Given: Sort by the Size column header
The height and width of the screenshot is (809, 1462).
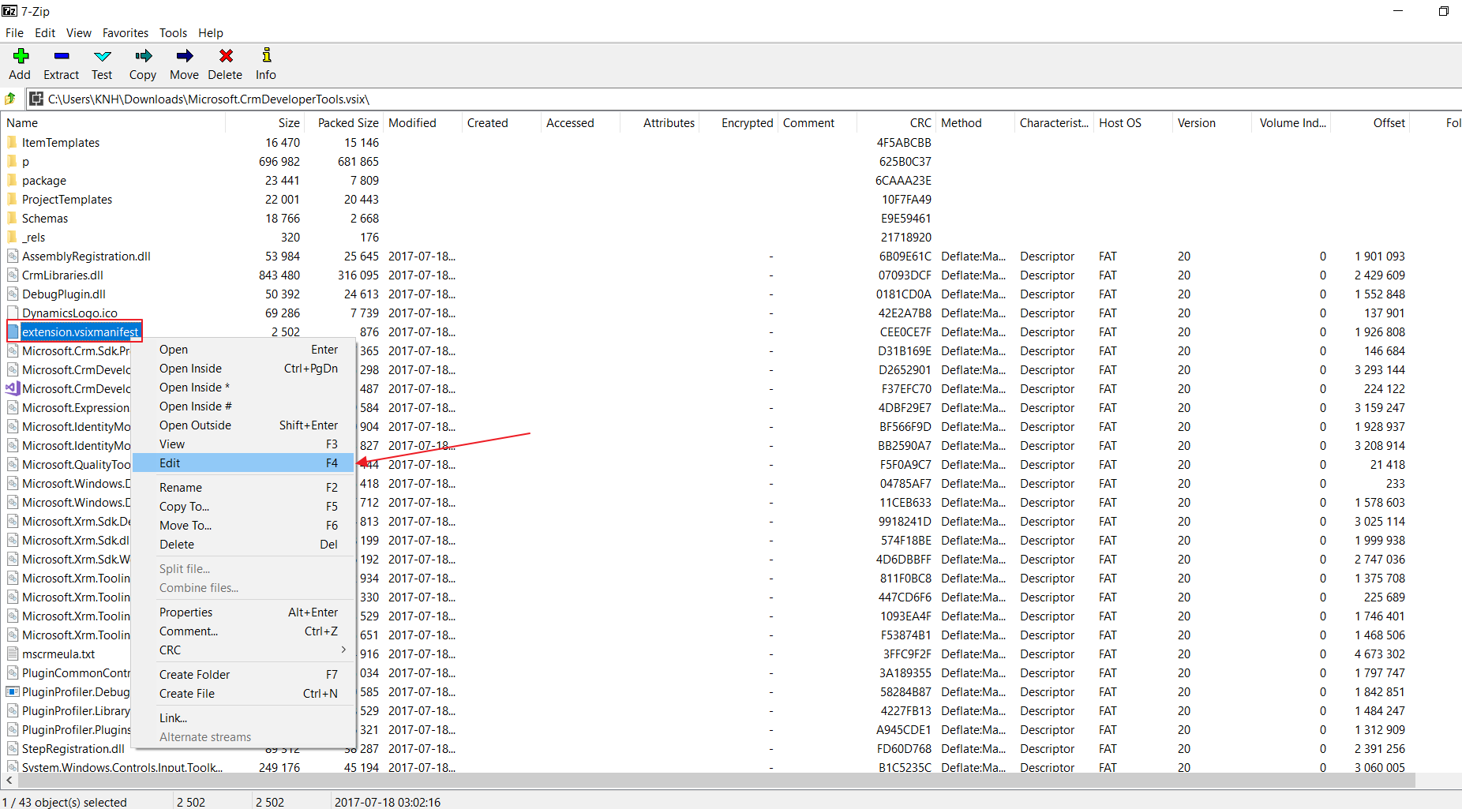Looking at the screenshot, I should [265, 123].
